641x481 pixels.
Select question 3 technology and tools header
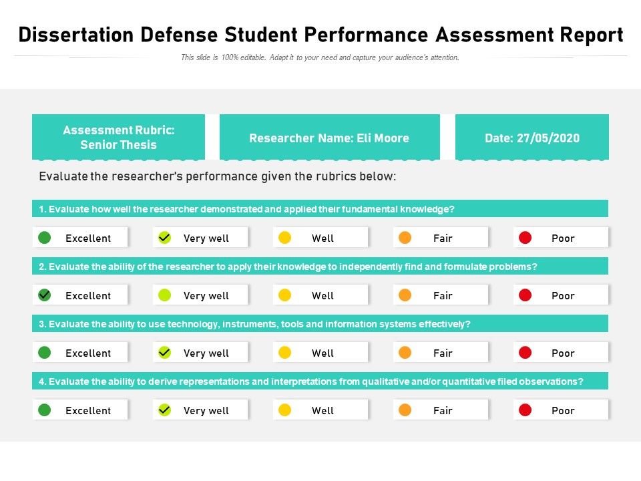tap(320, 324)
